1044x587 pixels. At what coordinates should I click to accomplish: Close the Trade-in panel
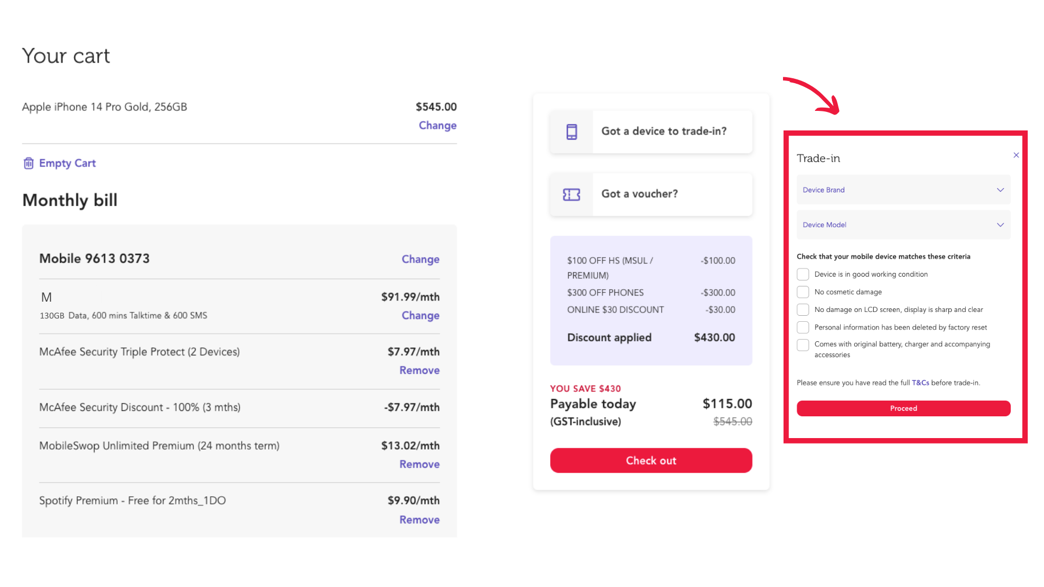(x=1016, y=155)
